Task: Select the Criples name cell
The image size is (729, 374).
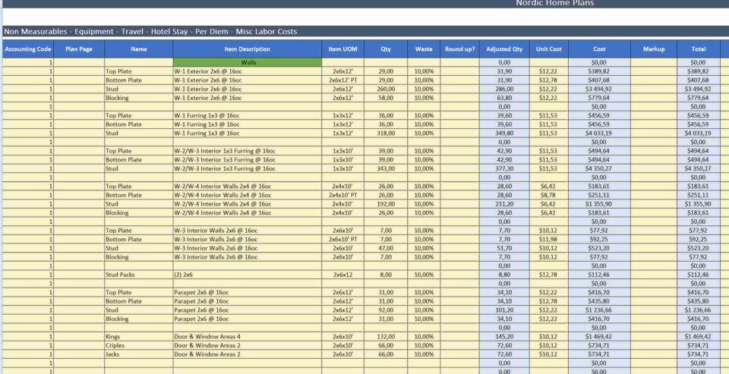Action: (138, 345)
